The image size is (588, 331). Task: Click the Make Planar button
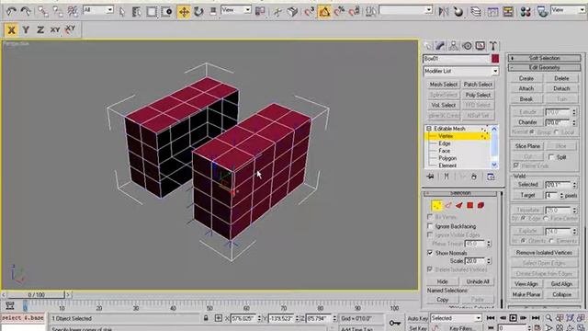[x=526, y=294]
